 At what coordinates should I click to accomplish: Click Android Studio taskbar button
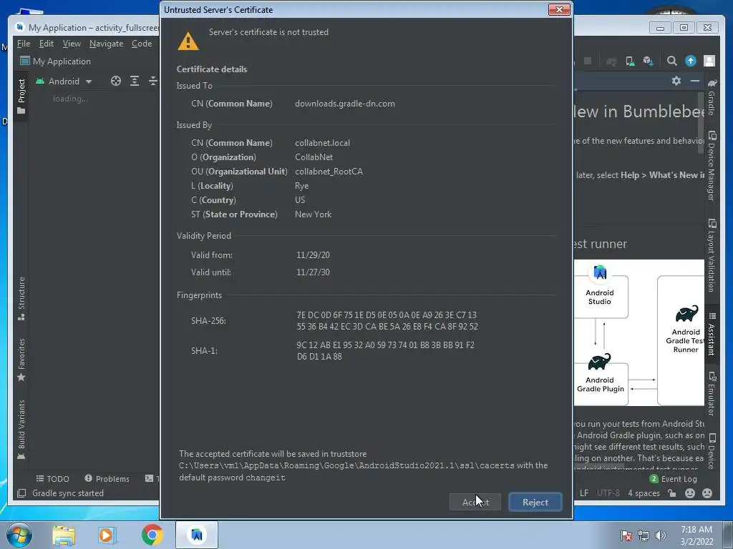[197, 535]
